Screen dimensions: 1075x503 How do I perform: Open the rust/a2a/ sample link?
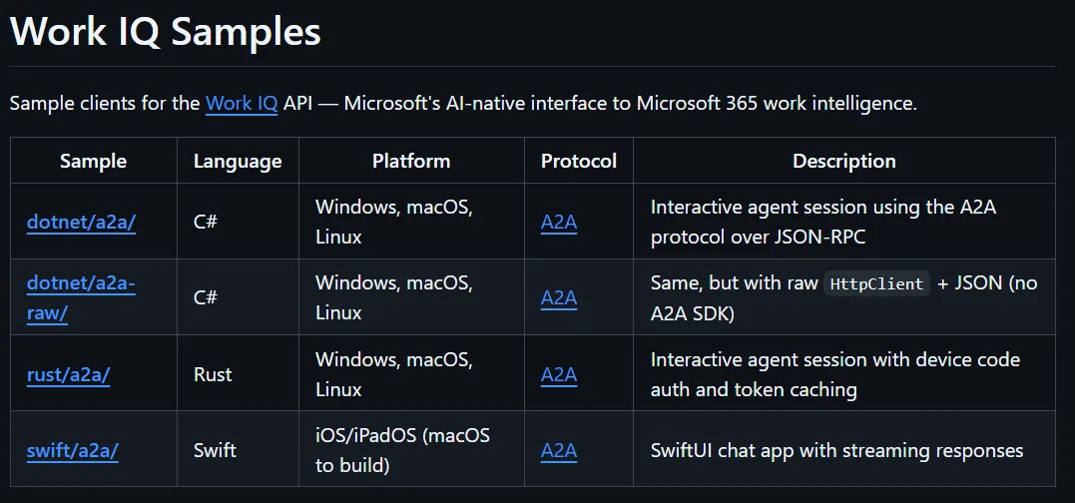(x=68, y=375)
